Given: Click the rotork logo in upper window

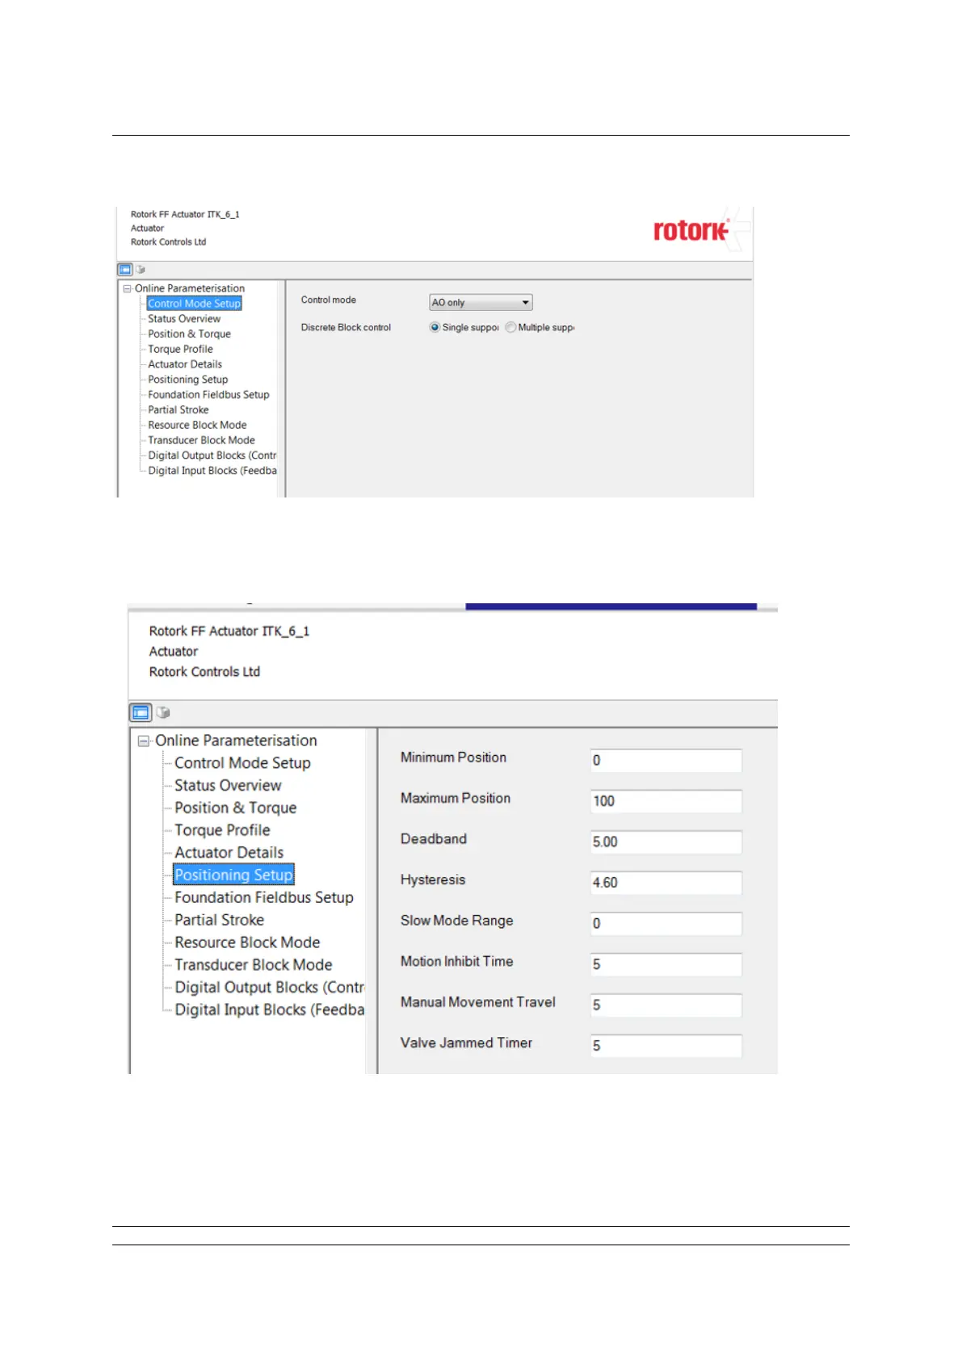Looking at the screenshot, I should 691,230.
